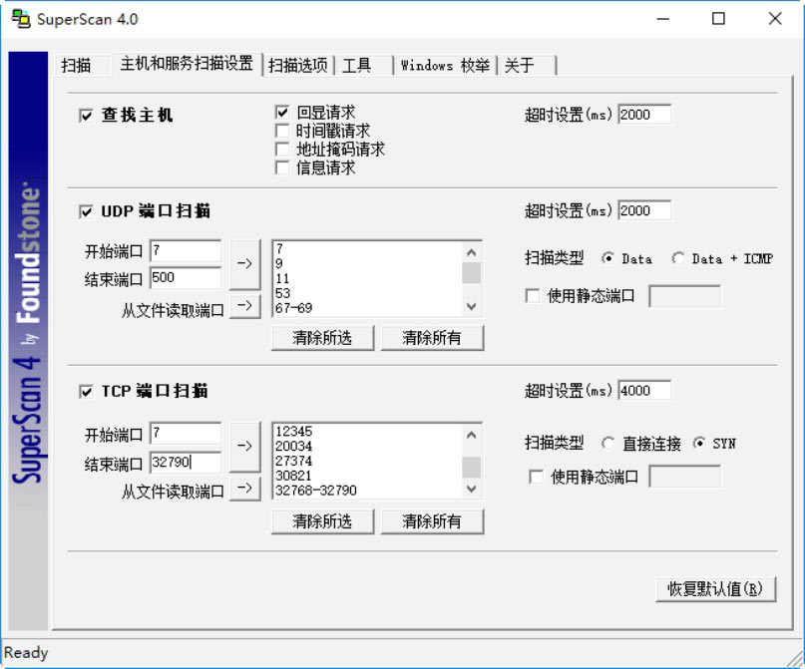
Task: Click the TCP timeout field showing 4000
Action: (x=644, y=391)
